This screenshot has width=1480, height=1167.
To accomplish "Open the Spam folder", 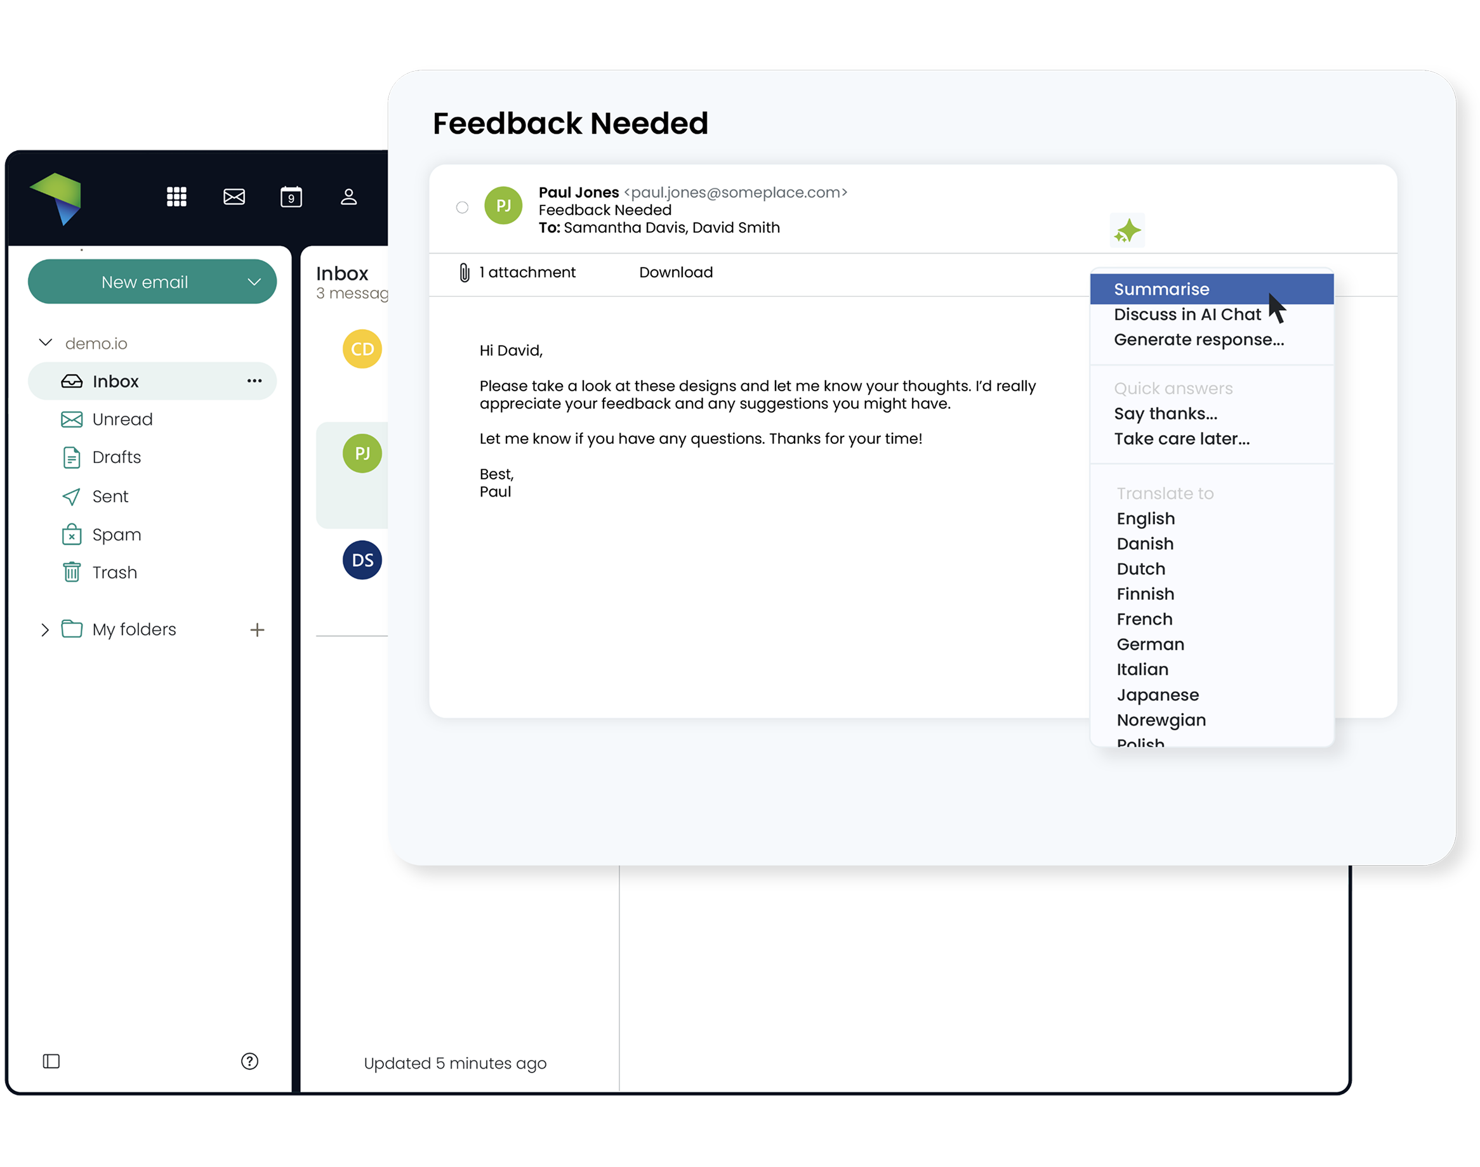I will [116, 534].
